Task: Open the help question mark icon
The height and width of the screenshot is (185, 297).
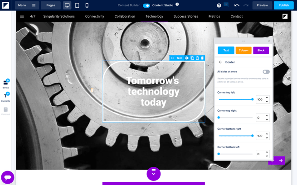Action: (x=219, y=5)
